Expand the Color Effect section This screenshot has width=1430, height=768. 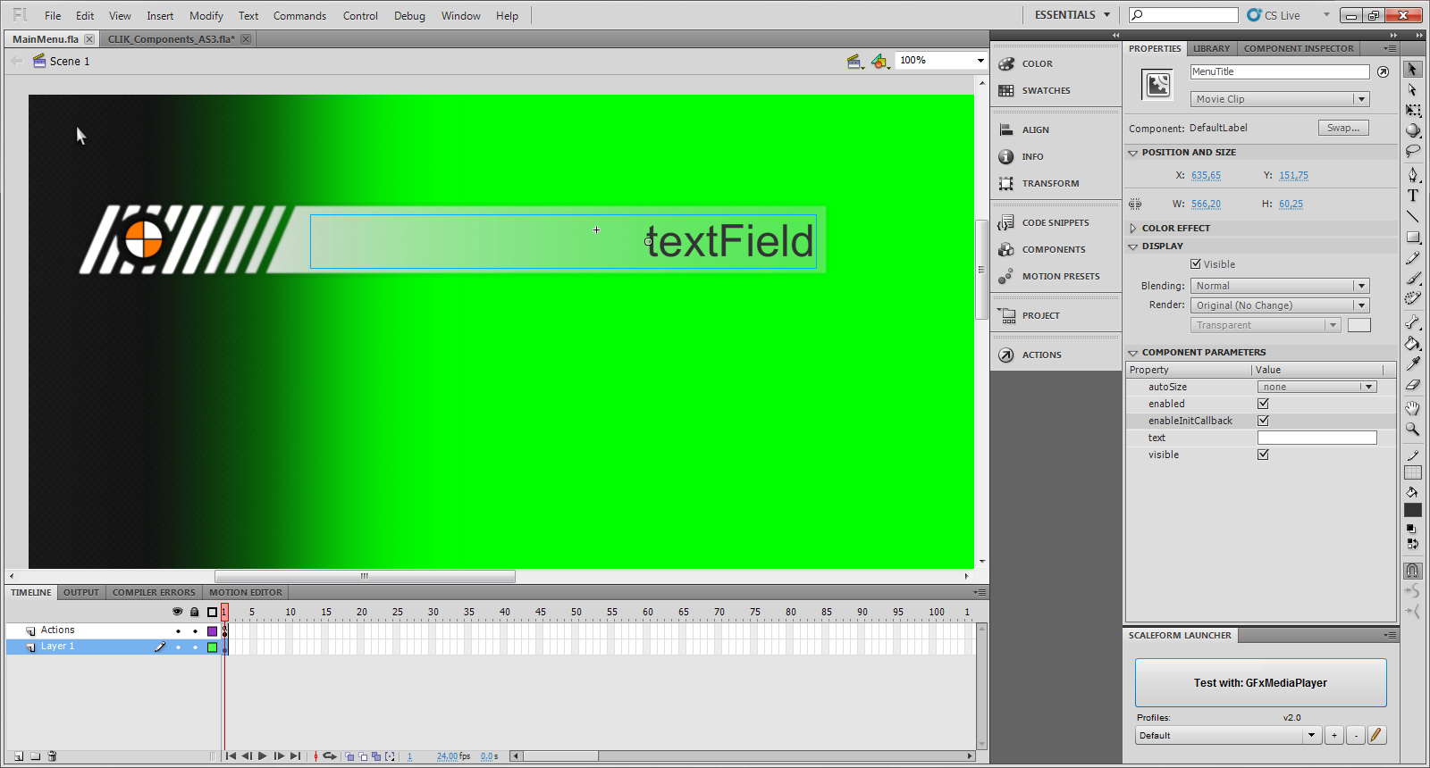click(1133, 229)
